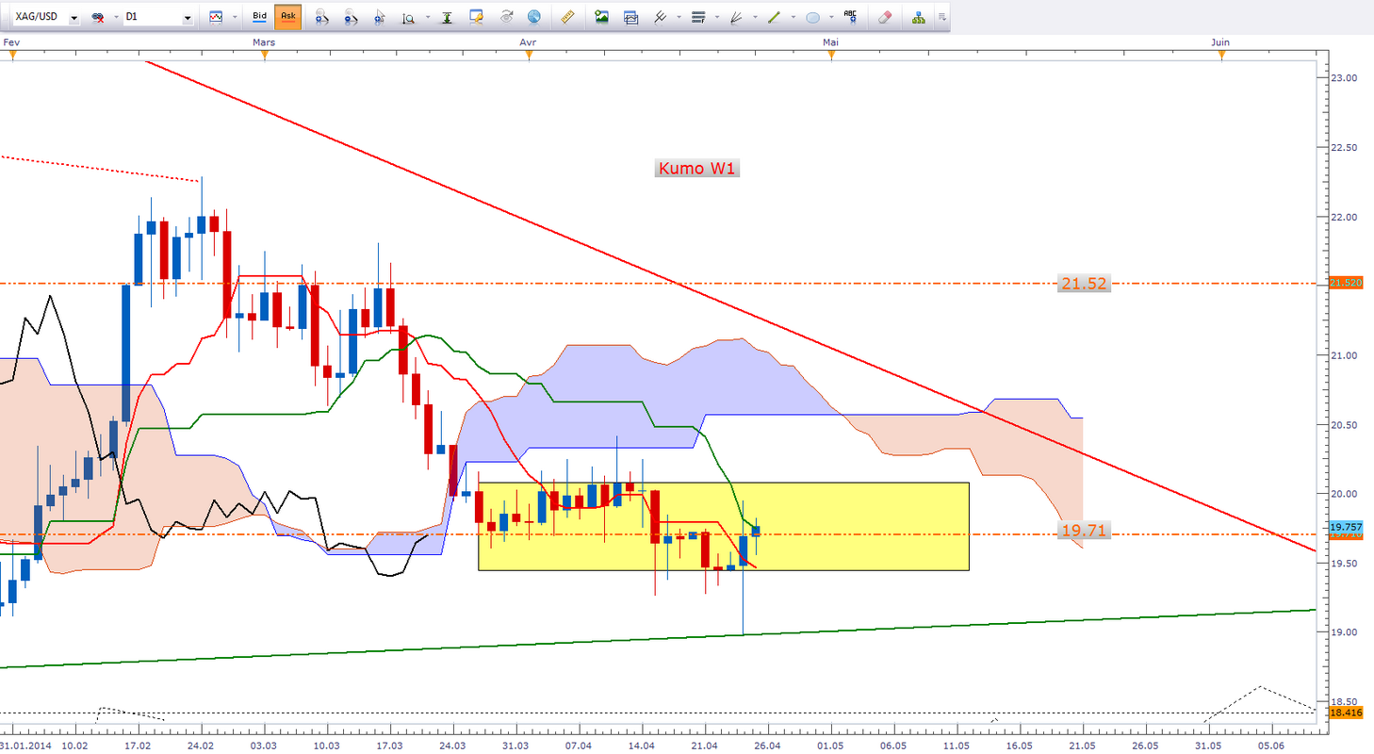The width and height of the screenshot is (1374, 754).
Task: Expand the shape tool dropdown arrow
Action: click(x=830, y=18)
